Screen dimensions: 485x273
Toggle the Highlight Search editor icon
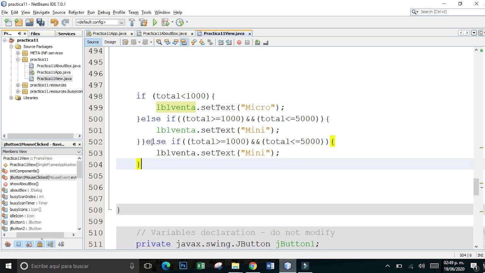tap(184, 42)
